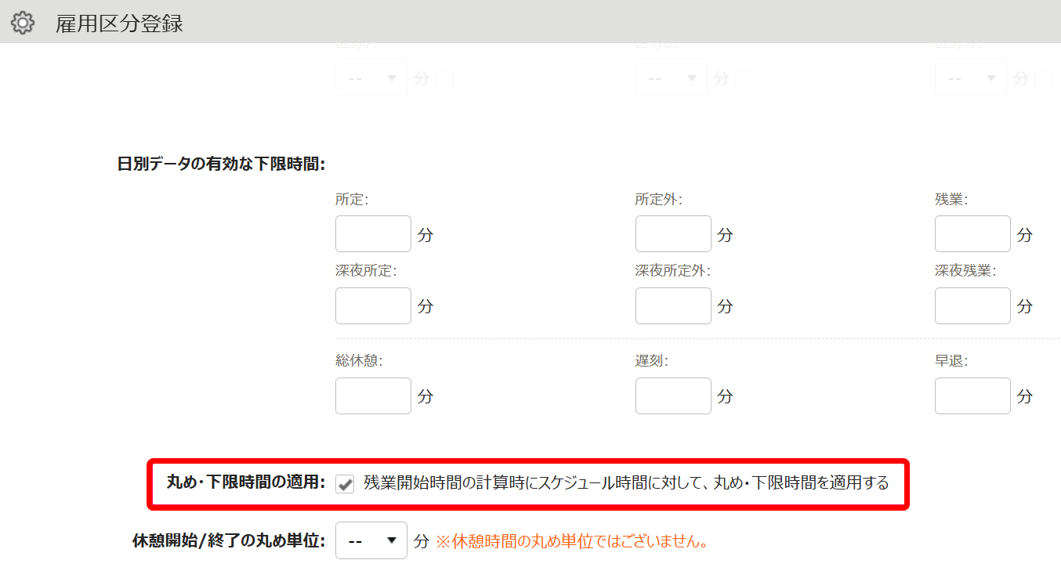Click the text starting 残業開始時間の計算時に

[x=627, y=483]
